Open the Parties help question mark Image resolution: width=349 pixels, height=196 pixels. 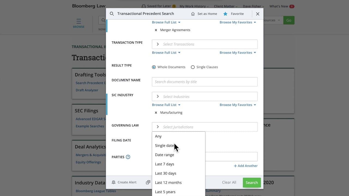click(128, 157)
